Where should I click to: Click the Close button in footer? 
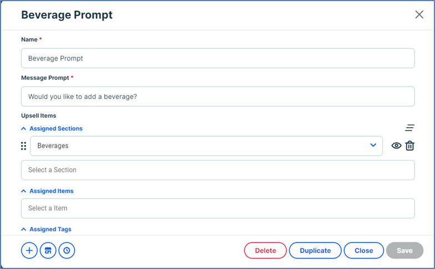tap(363, 251)
